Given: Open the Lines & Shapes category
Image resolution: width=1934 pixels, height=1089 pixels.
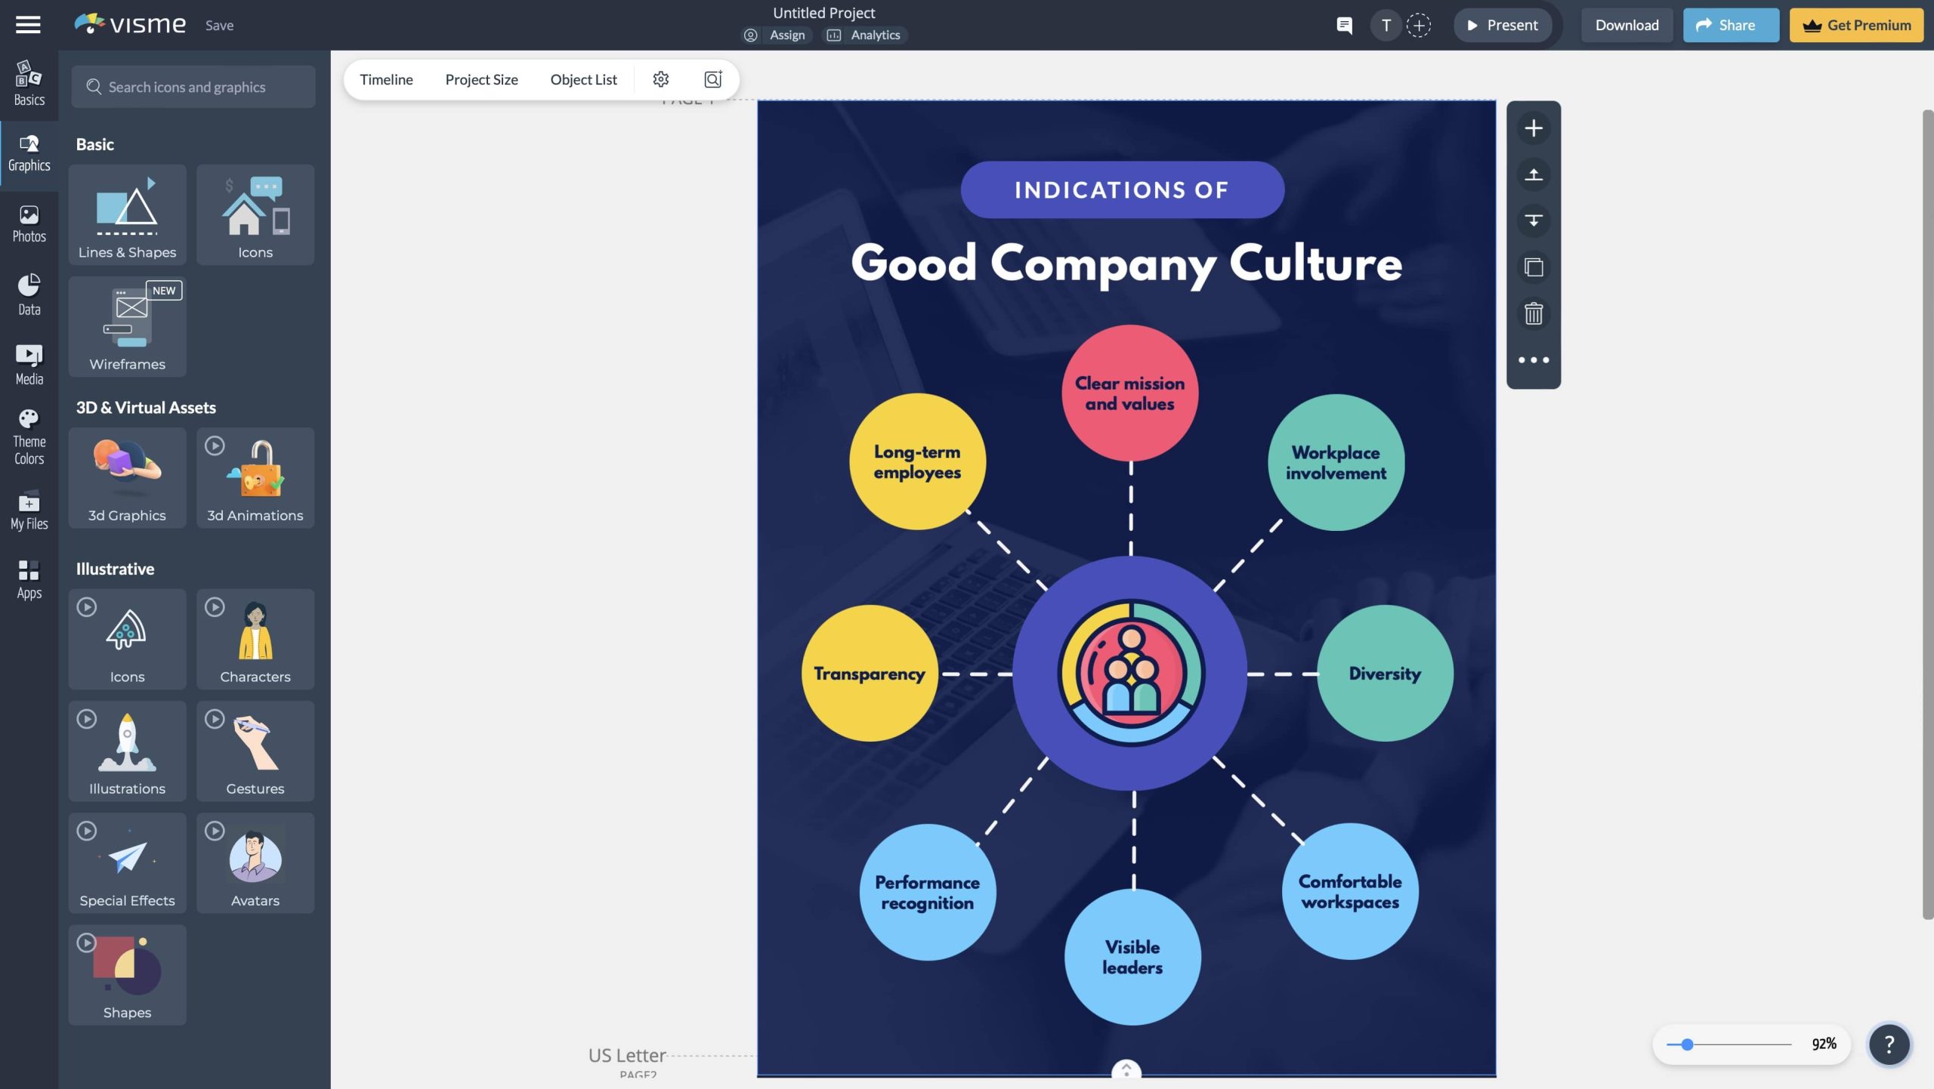Looking at the screenshot, I should coord(127,214).
